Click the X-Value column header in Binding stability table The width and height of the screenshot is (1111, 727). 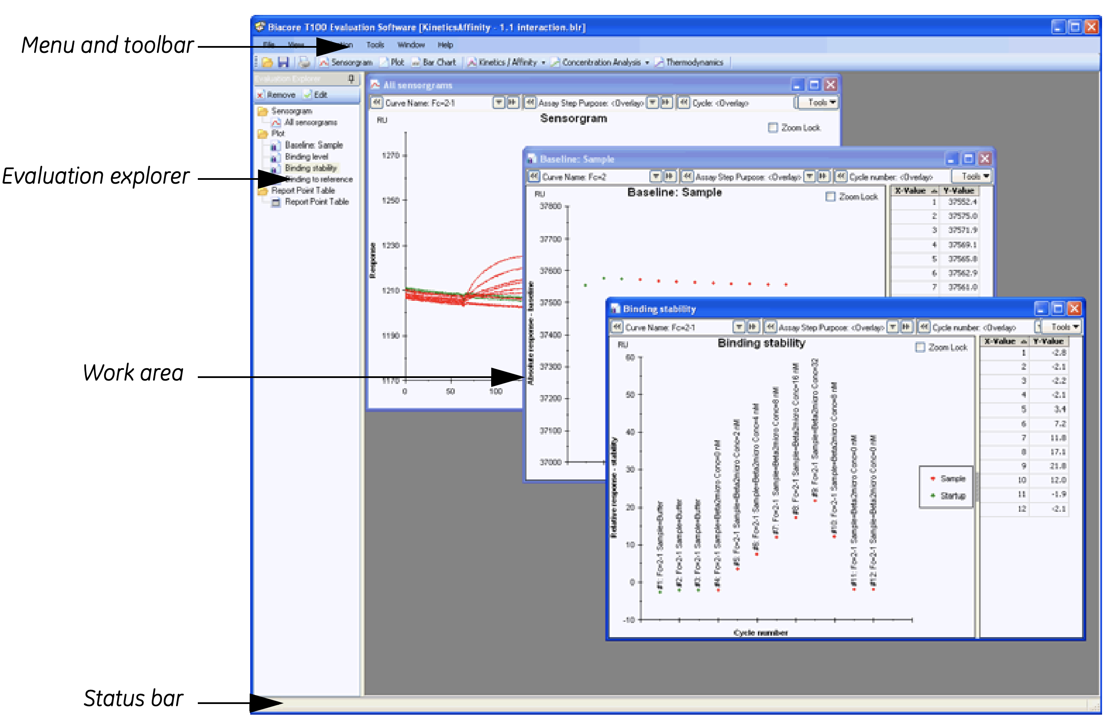[x=1001, y=342]
